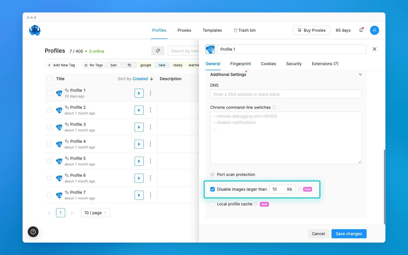Click help icon beside Local profile cache
This screenshot has width=408, height=255.
click(256, 204)
